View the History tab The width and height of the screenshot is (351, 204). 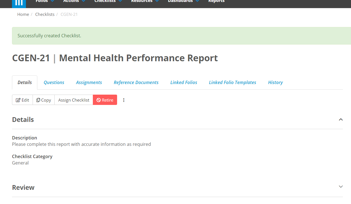pyautogui.click(x=275, y=82)
